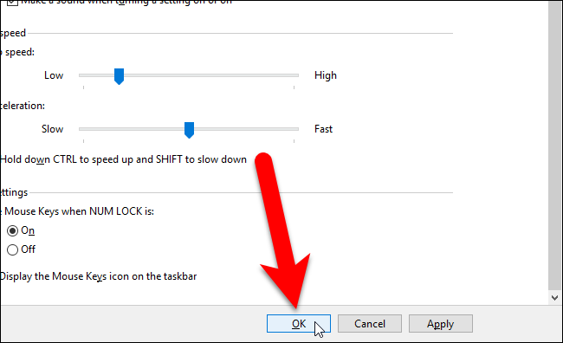Click the scrollbar down arrow
Screen dimensions: 563x343
tap(554, 298)
